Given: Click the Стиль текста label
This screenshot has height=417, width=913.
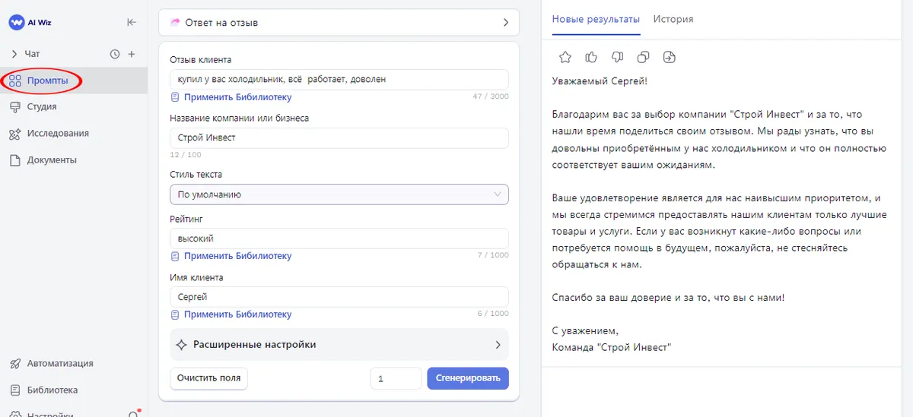Looking at the screenshot, I should (x=196, y=175).
